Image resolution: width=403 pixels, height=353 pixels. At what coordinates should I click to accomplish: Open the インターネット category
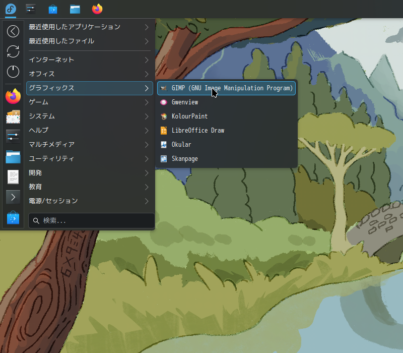90,60
